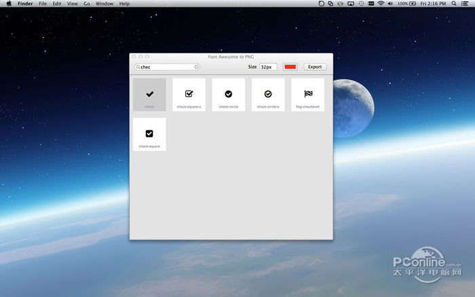This screenshot has height=297, width=475.
Task: Select the flag-checkered icon
Action: (308, 94)
